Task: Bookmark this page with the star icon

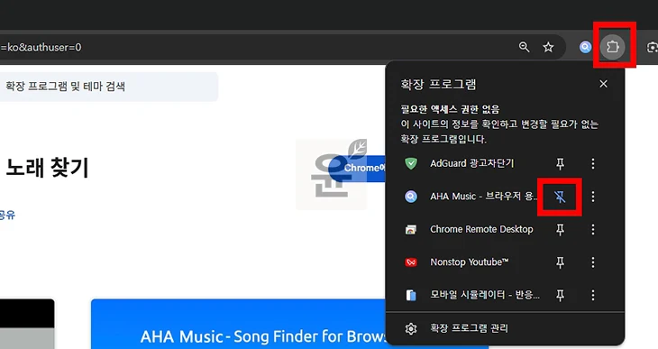Action: [548, 47]
